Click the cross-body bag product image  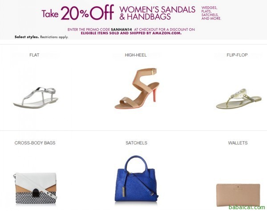coord(35,188)
